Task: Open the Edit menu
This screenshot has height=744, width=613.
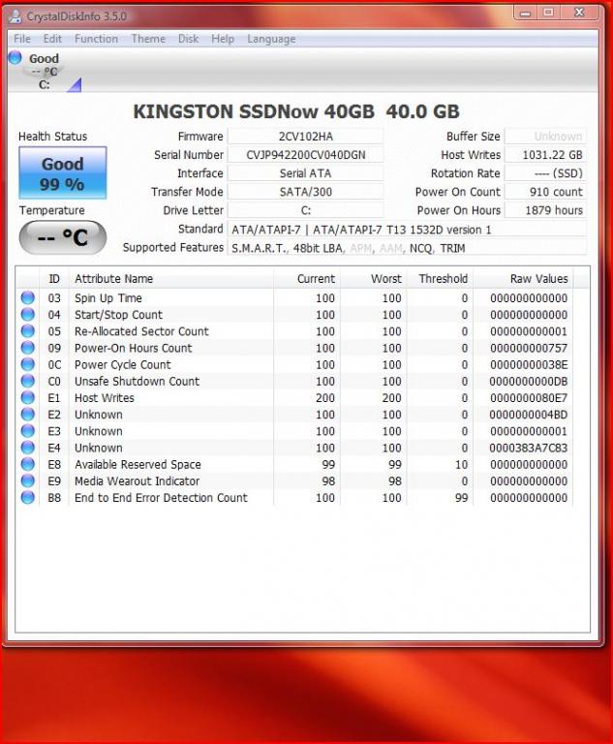Action: coord(52,39)
